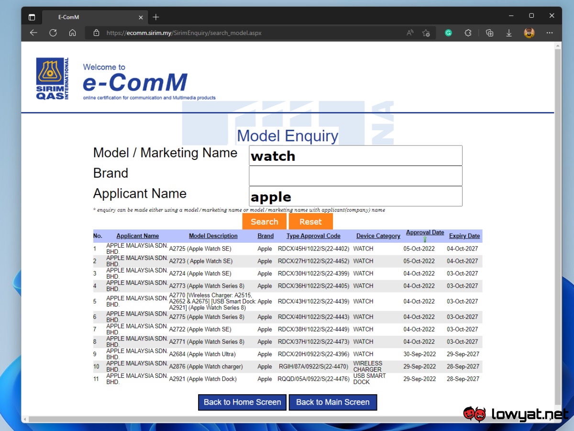Viewport: 574px width, 431px height.
Task: Open Grammarly extension icon
Action: [448, 33]
